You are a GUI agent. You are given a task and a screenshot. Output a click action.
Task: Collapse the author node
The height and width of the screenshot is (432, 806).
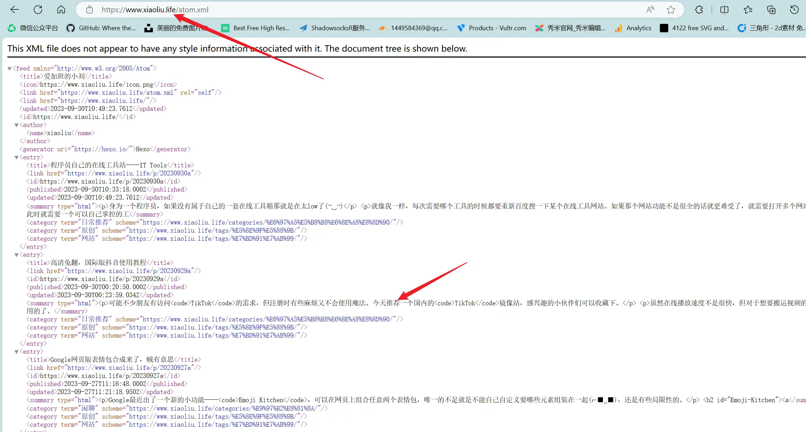tap(16, 125)
